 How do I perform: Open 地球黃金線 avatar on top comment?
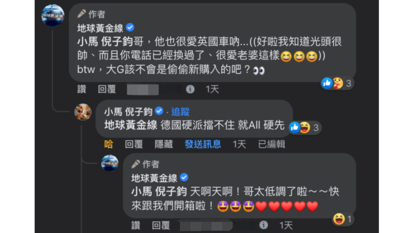pyautogui.click(x=53, y=15)
